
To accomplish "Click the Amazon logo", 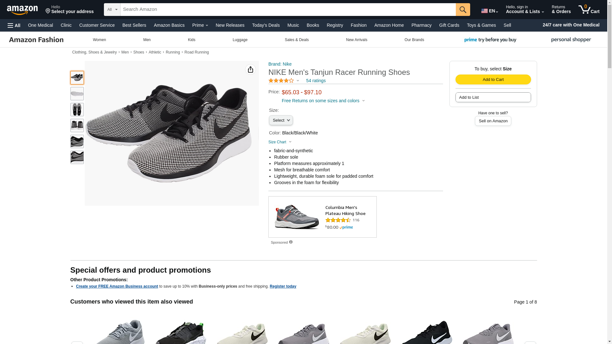I will [x=22, y=10].
